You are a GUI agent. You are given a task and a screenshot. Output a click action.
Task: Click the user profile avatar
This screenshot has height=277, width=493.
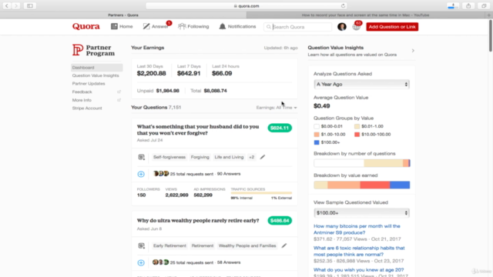coord(342,27)
